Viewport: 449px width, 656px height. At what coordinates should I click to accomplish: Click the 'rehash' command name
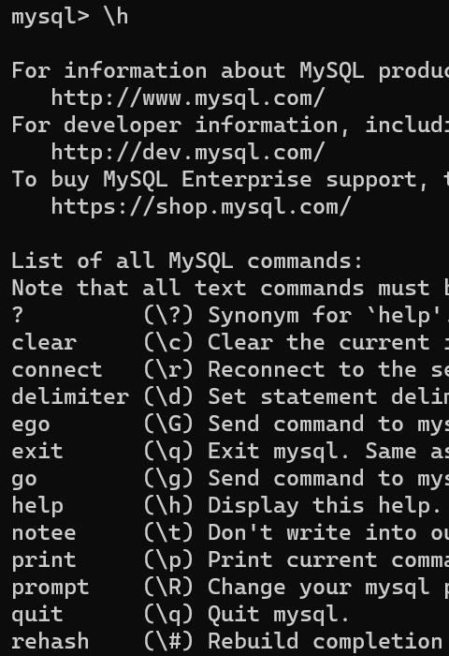[x=51, y=641]
